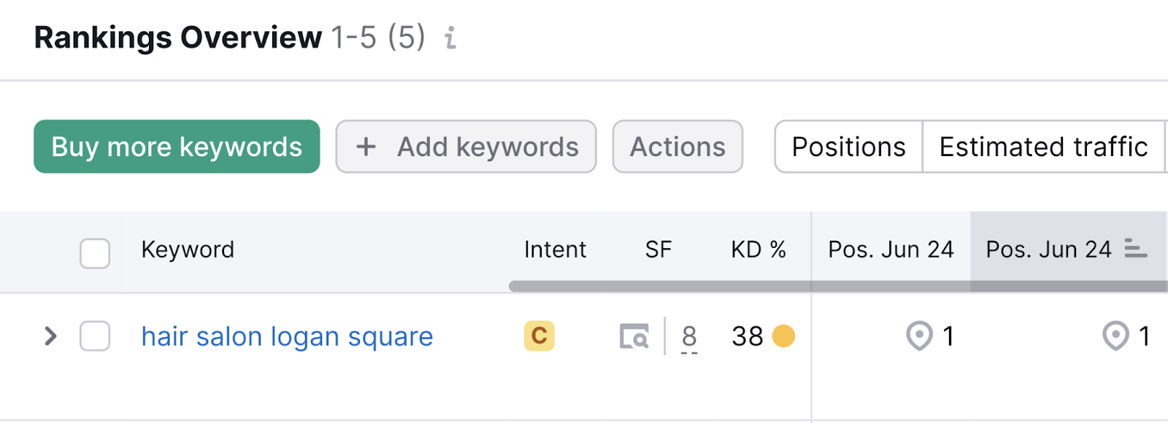Select the header checkbox to select all keywords
This screenshot has height=423, width=1168.
94,253
